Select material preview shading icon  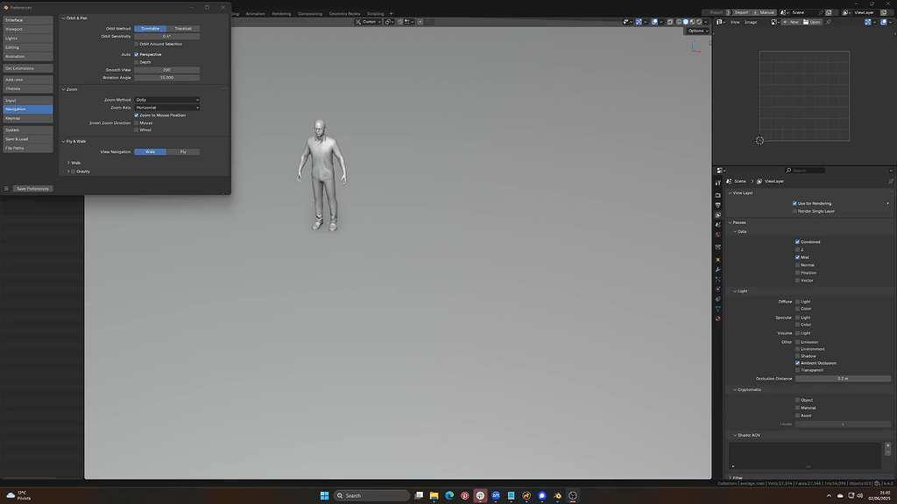pyautogui.click(x=692, y=22)
